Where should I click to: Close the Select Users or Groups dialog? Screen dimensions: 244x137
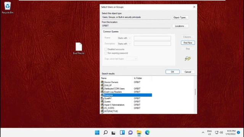[x=194, y=7]
